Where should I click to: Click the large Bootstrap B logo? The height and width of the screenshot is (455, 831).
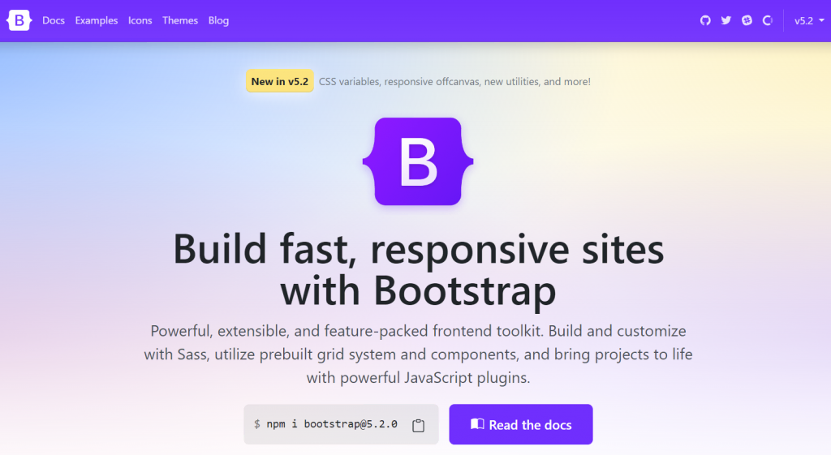click(x=418, y=161)
